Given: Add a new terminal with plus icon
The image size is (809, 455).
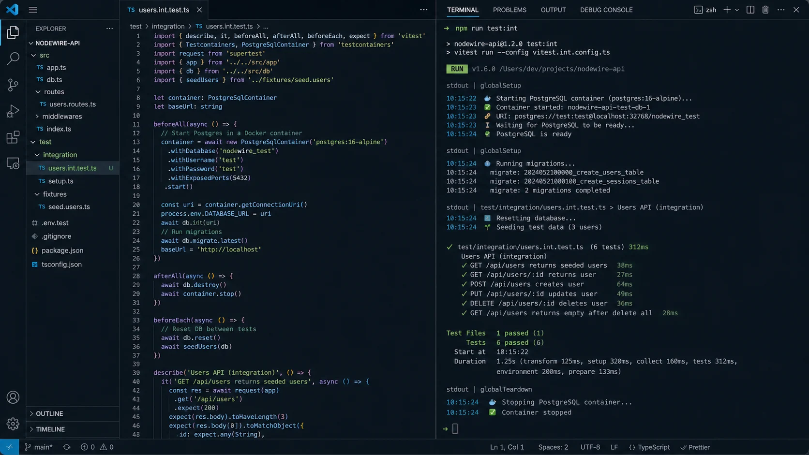Looking at the screenshot, I should (x=727, y=10).
